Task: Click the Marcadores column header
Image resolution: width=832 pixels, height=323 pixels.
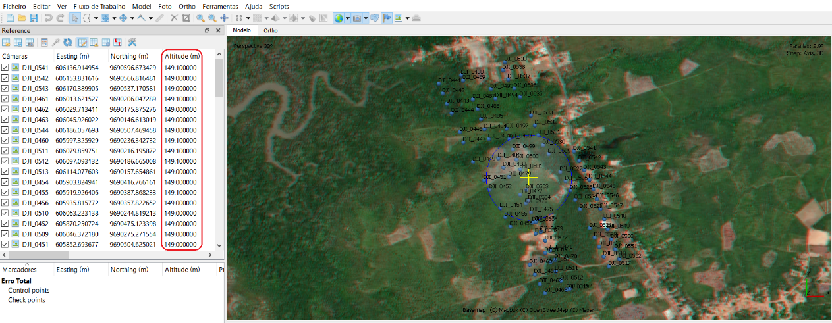Action: tap(27, 270)
